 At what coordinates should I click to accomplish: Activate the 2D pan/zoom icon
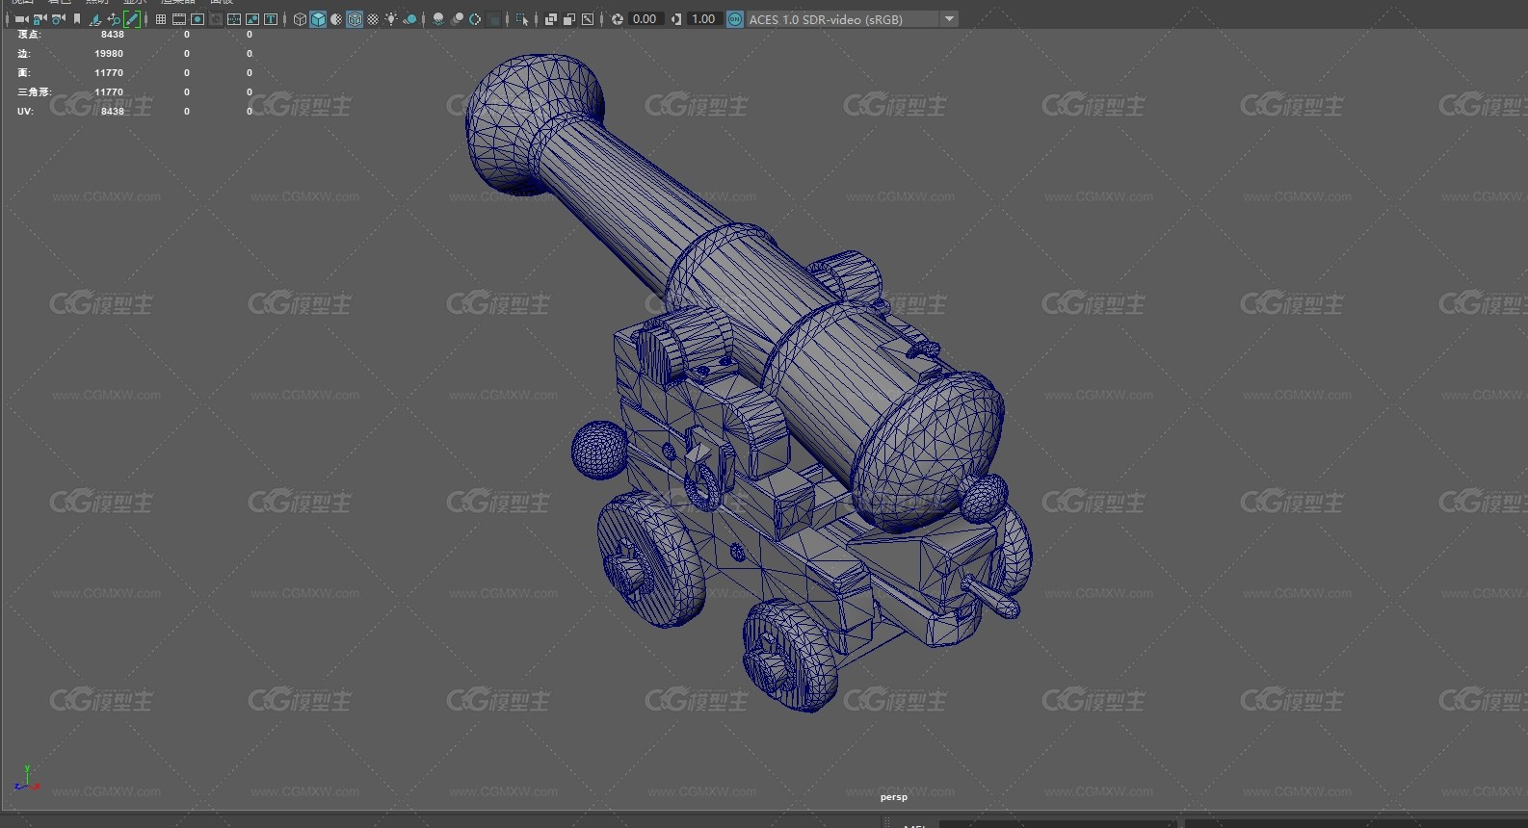[x=114, y=19]
